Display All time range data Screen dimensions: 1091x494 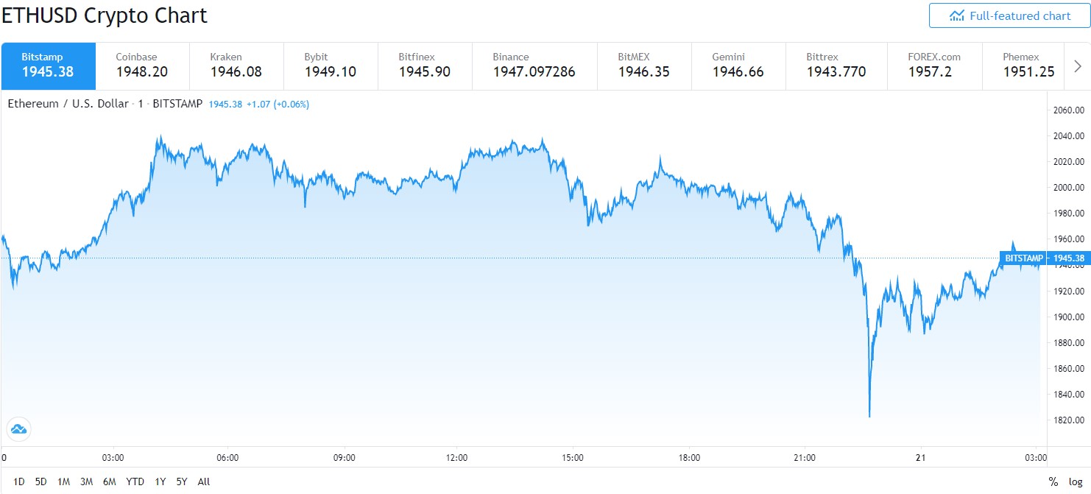pyautogui.click(x=204, y=481)
